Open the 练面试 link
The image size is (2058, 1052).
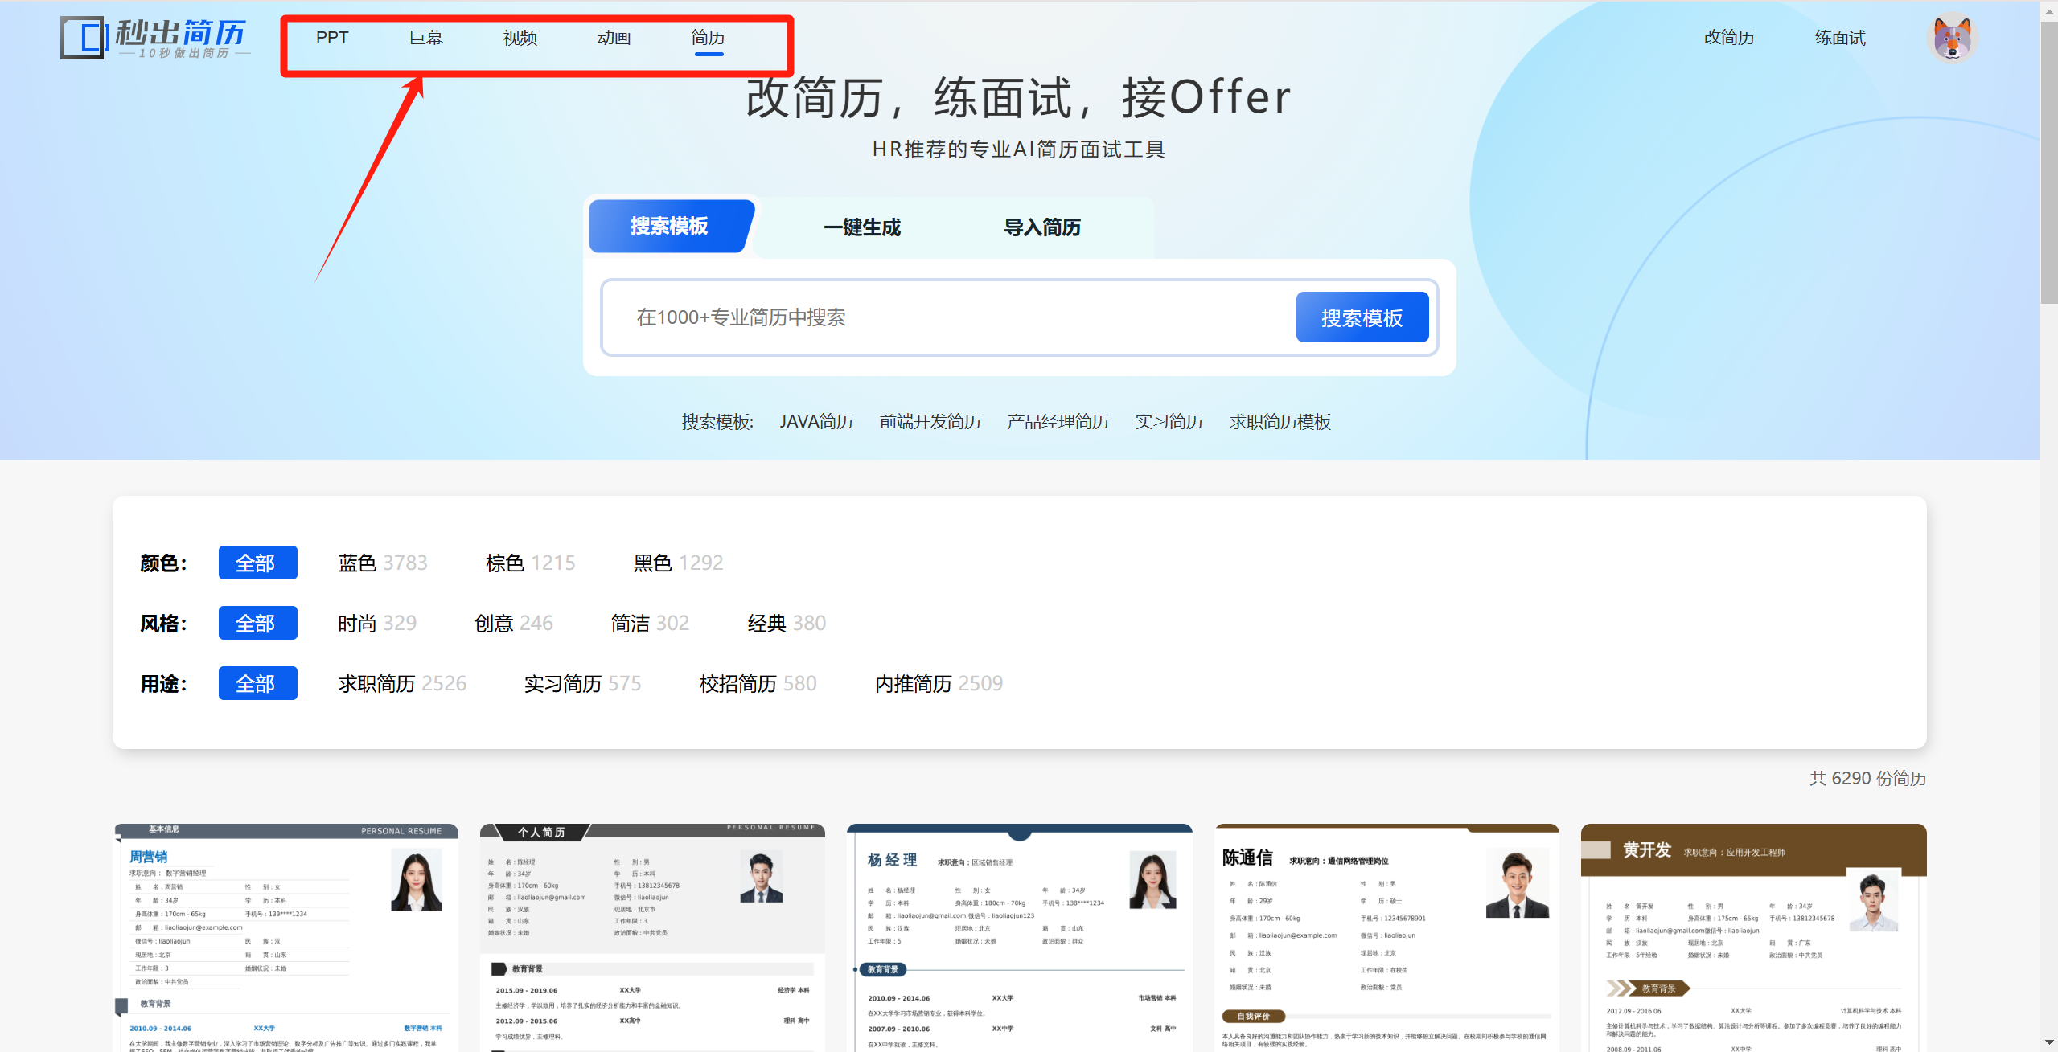pyautogui.click(x=1840, y=38)
